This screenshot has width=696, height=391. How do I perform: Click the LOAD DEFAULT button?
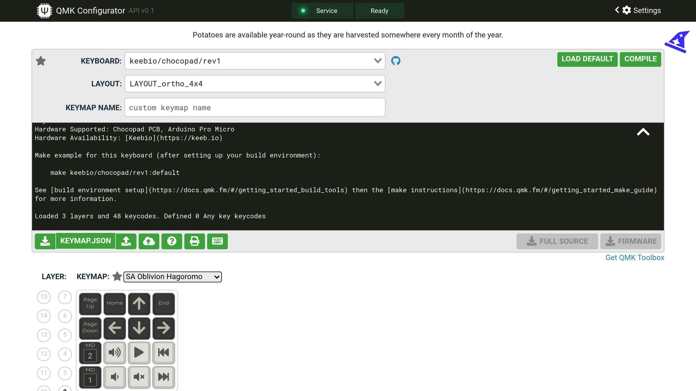click(587, 59)
